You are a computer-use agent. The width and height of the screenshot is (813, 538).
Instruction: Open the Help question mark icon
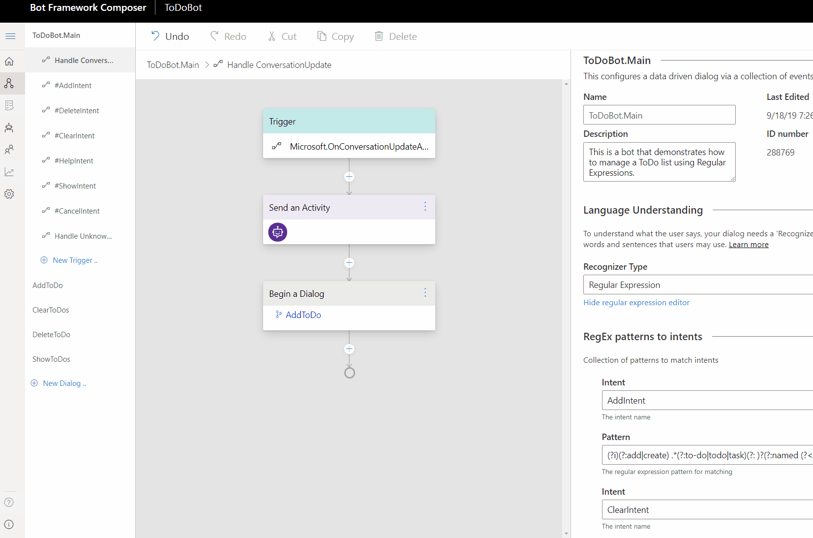[x=9, y=502]
